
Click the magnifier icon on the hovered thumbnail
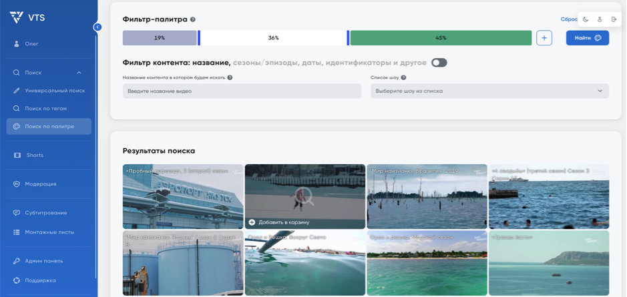[x=304, y=196]
